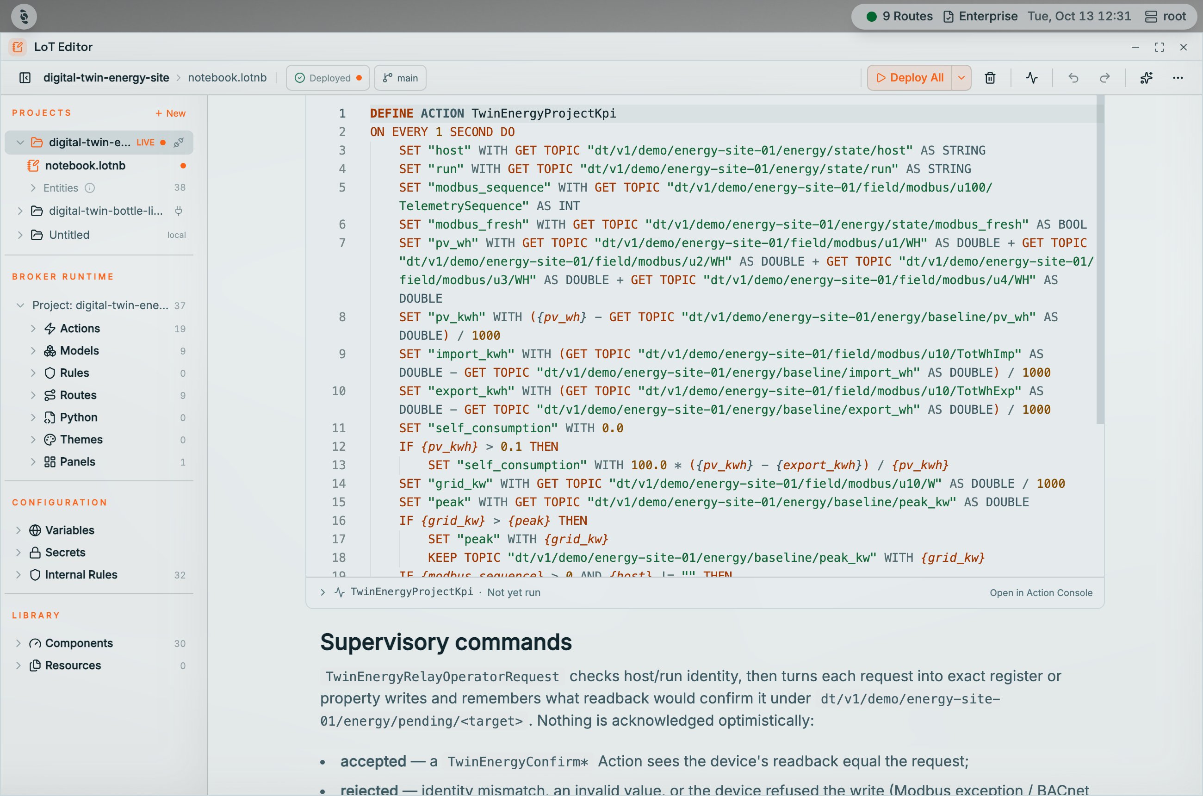This screenshot has height=796, width=1203.
Task: Click the link icon beside digital-twin-e... LIVE
Action: tap(179, 143)
